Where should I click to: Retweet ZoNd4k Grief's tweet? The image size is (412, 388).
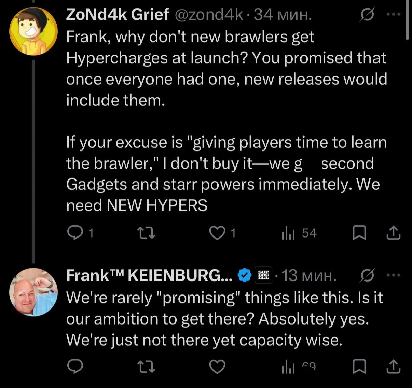146,233
